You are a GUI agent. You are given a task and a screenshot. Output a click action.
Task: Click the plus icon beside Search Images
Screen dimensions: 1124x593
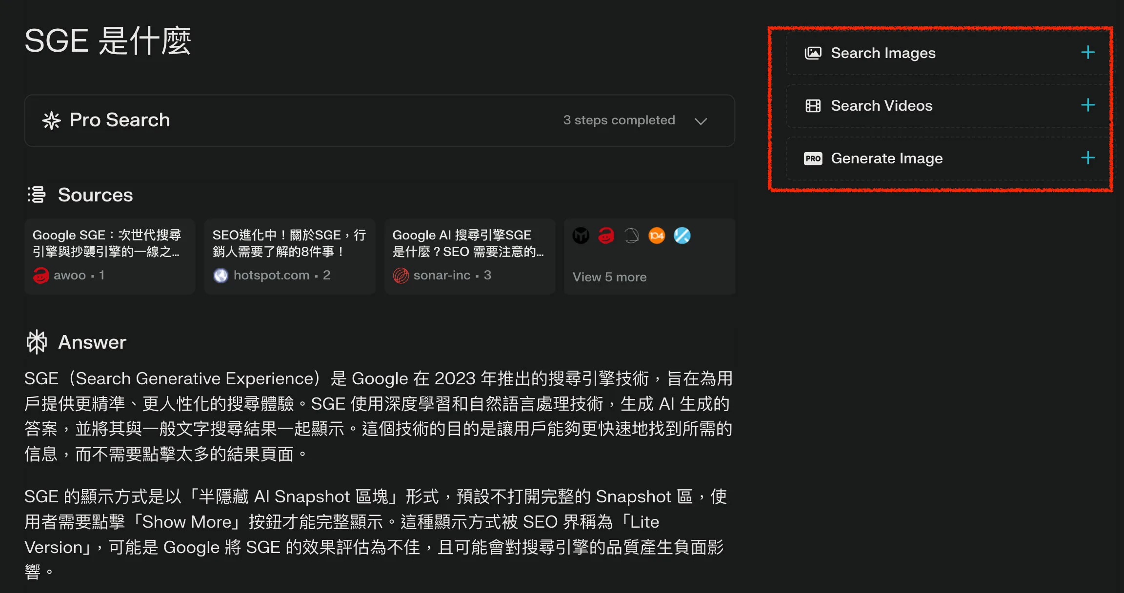(1088, 52)
